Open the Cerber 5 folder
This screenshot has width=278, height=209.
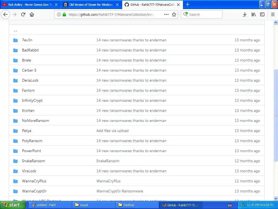pyautogui.click(x=29, y=70)
